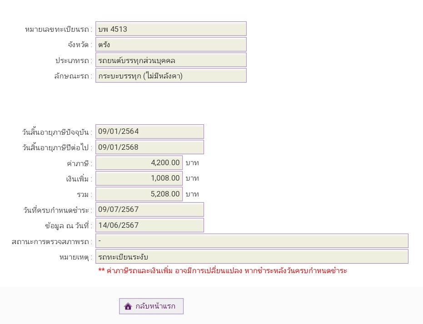Click the ค่าภาษี amount field 4,200.00
Screen dimensions: 423x324
coord(139,162)
